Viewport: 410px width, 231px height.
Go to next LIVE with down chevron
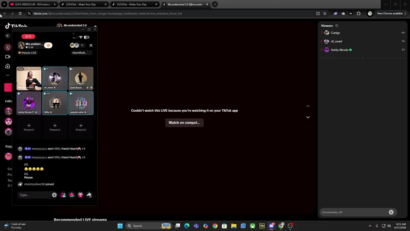click(308, 117)
